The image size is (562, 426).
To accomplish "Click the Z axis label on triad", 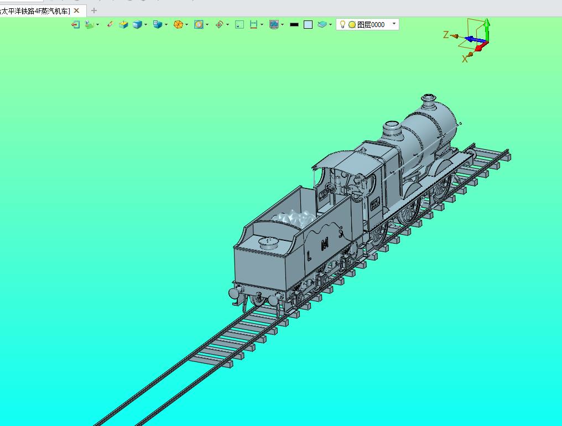I will click(446, 35).
